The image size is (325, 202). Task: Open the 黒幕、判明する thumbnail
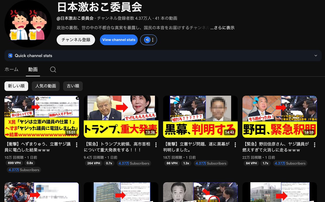[x=200, y=117]
